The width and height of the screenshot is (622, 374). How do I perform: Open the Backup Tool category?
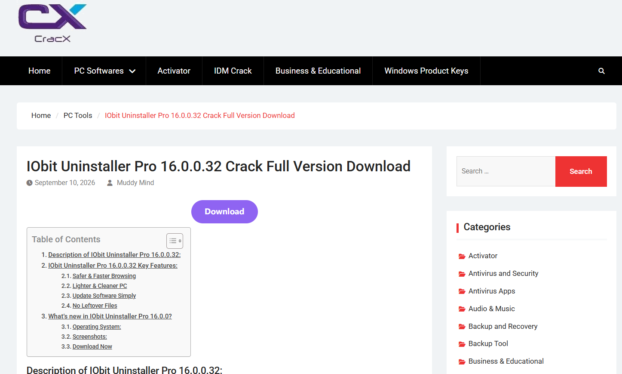tap(488, 343)
